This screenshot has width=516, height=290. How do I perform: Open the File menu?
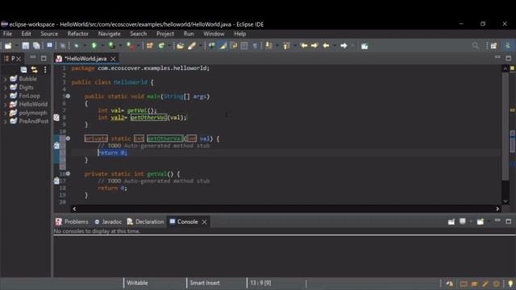(7, 34)
